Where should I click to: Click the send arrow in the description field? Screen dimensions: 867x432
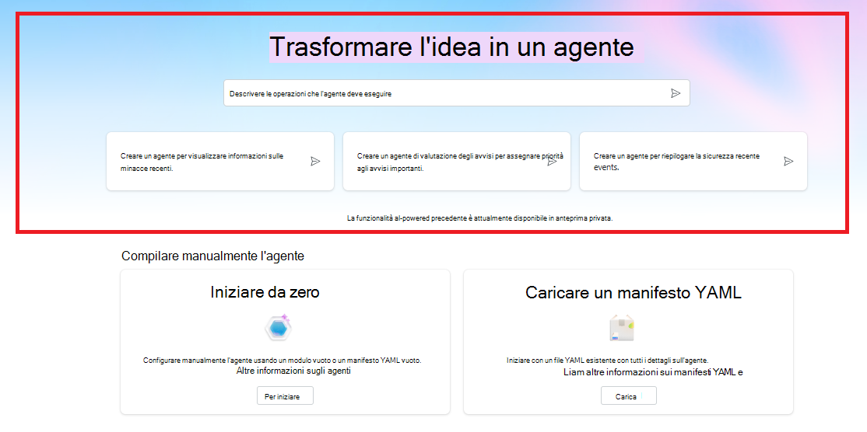click(676, 93)
